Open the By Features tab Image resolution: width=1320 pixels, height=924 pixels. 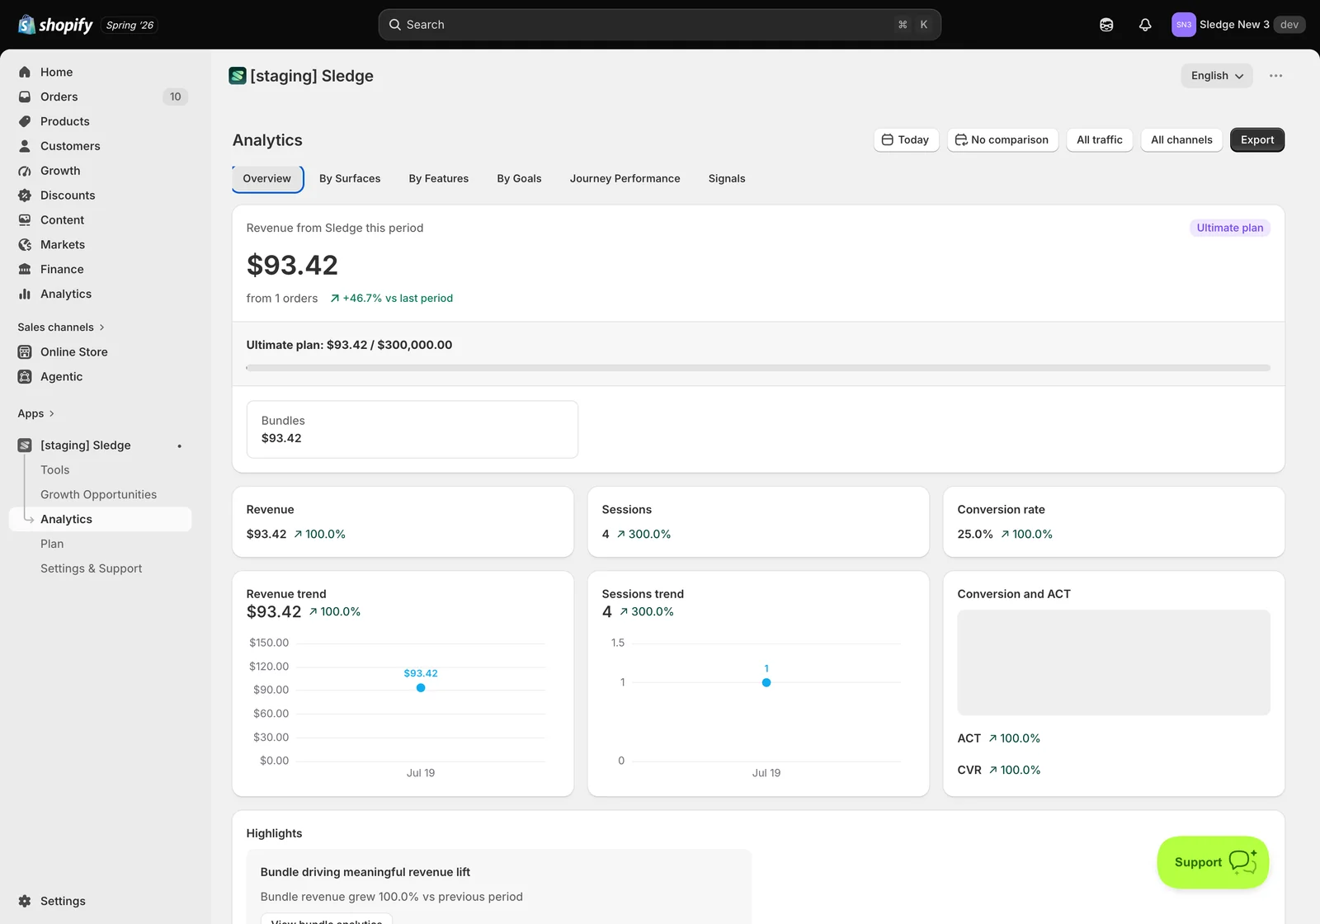click(439, 179)
